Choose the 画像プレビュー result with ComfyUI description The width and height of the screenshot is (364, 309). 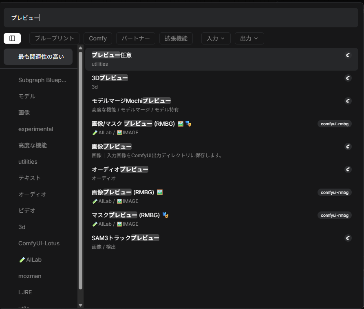(x=222, y=151)
